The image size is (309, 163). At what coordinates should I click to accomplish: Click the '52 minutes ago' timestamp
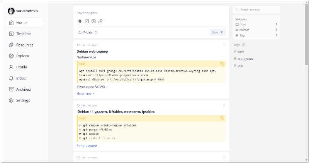[87, 157]
